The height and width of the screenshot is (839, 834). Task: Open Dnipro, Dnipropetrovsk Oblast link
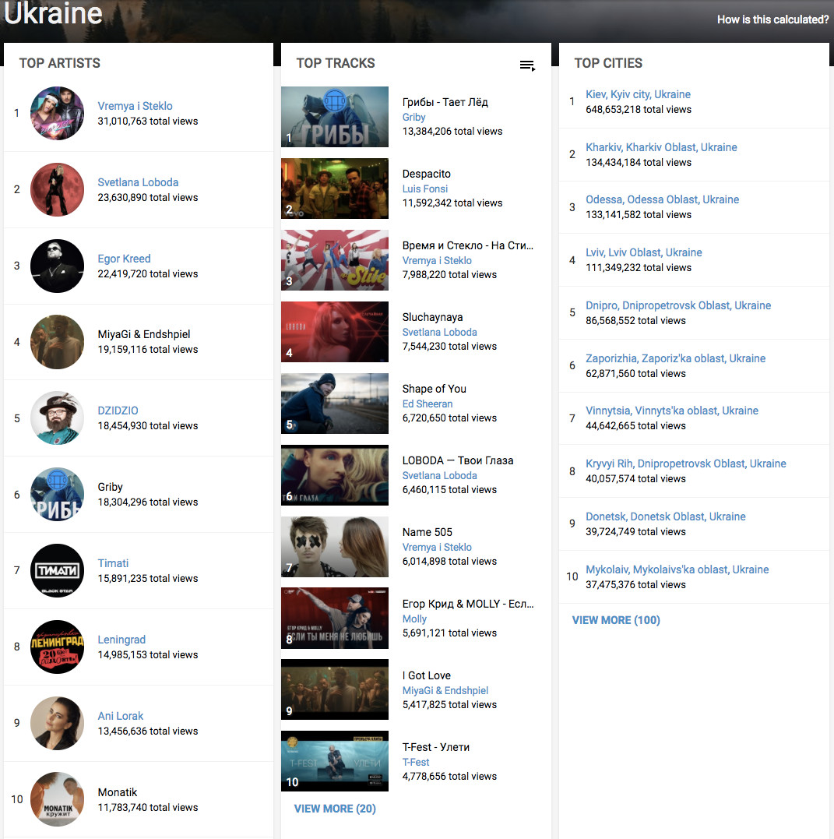pos(678,305)
